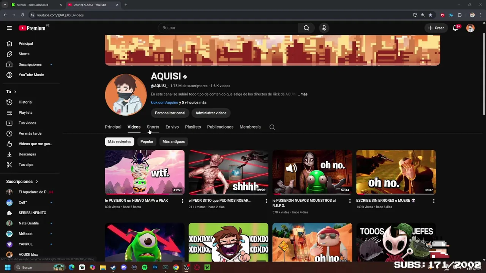Click the browser address bar URL
Viewport: 486px width, 273px height.
(60, 15)
